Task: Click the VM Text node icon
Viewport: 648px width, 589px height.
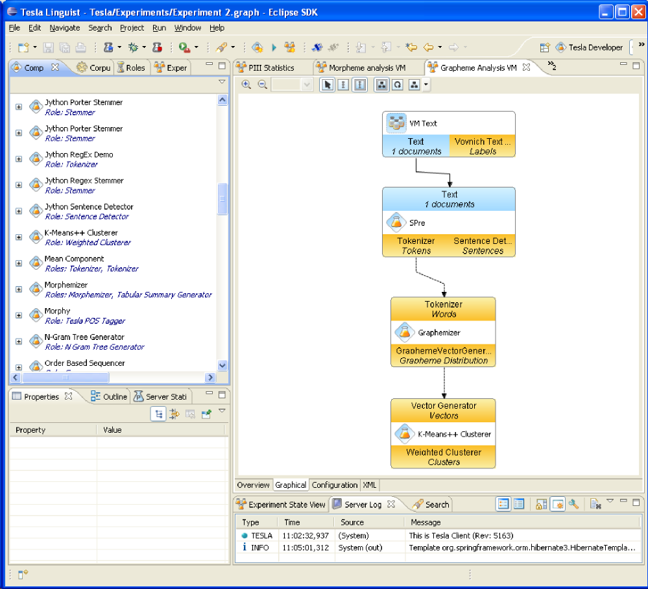Action: (x=396, y=123)
